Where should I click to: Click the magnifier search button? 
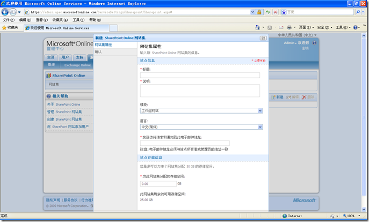coord(358,12)
